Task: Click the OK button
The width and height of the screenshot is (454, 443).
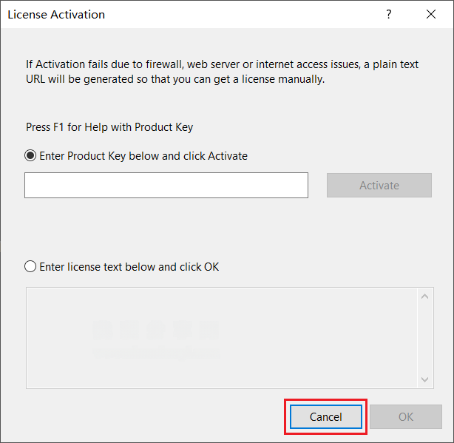Action: (406, 417)
